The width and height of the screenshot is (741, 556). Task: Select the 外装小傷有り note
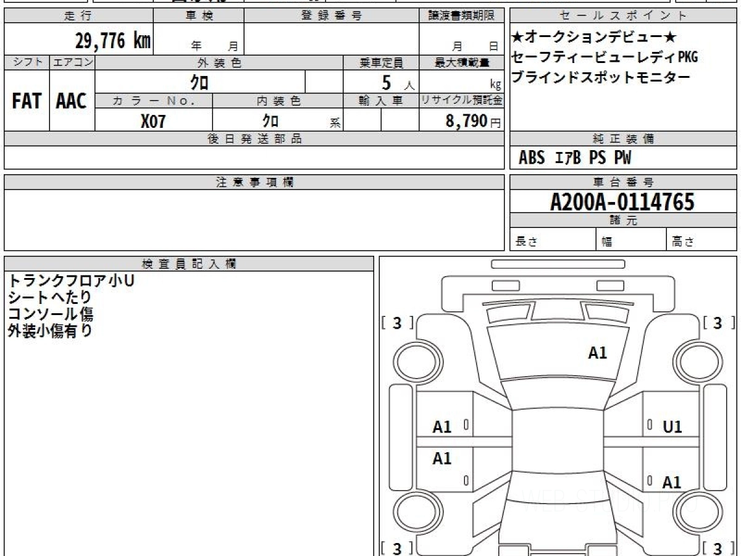click(50, 331)
